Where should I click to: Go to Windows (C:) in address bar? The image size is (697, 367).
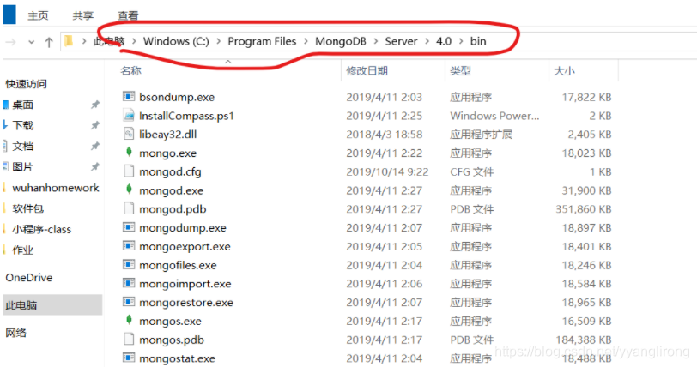(x=176, y=41)
